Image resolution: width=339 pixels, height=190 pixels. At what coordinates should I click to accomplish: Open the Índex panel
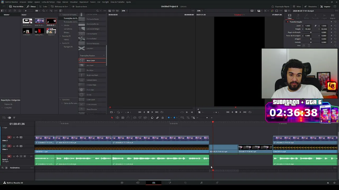[x=44, y=6]
